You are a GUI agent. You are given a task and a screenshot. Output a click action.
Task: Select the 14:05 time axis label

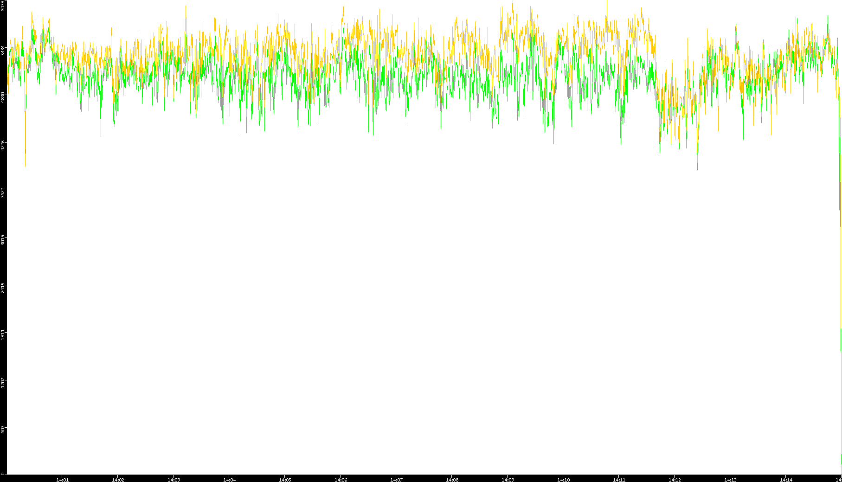point(285,480)
